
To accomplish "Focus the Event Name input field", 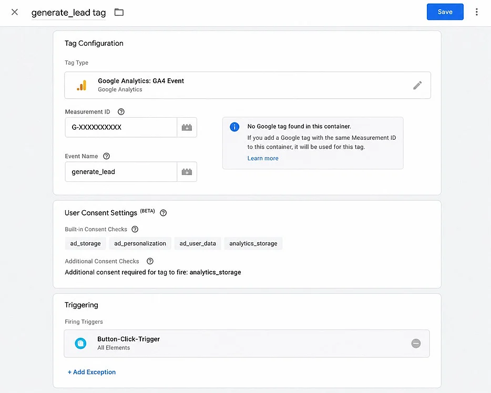I will (x=121, y=172).
